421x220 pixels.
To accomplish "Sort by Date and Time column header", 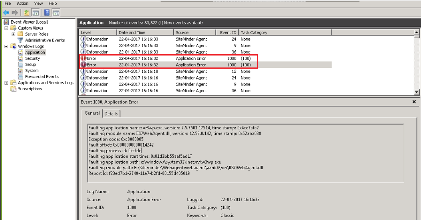I will (145, 32).
